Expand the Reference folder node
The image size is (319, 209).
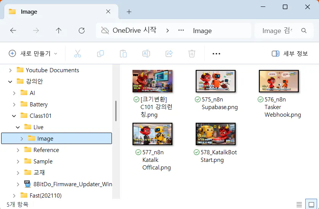coord(18,150)
